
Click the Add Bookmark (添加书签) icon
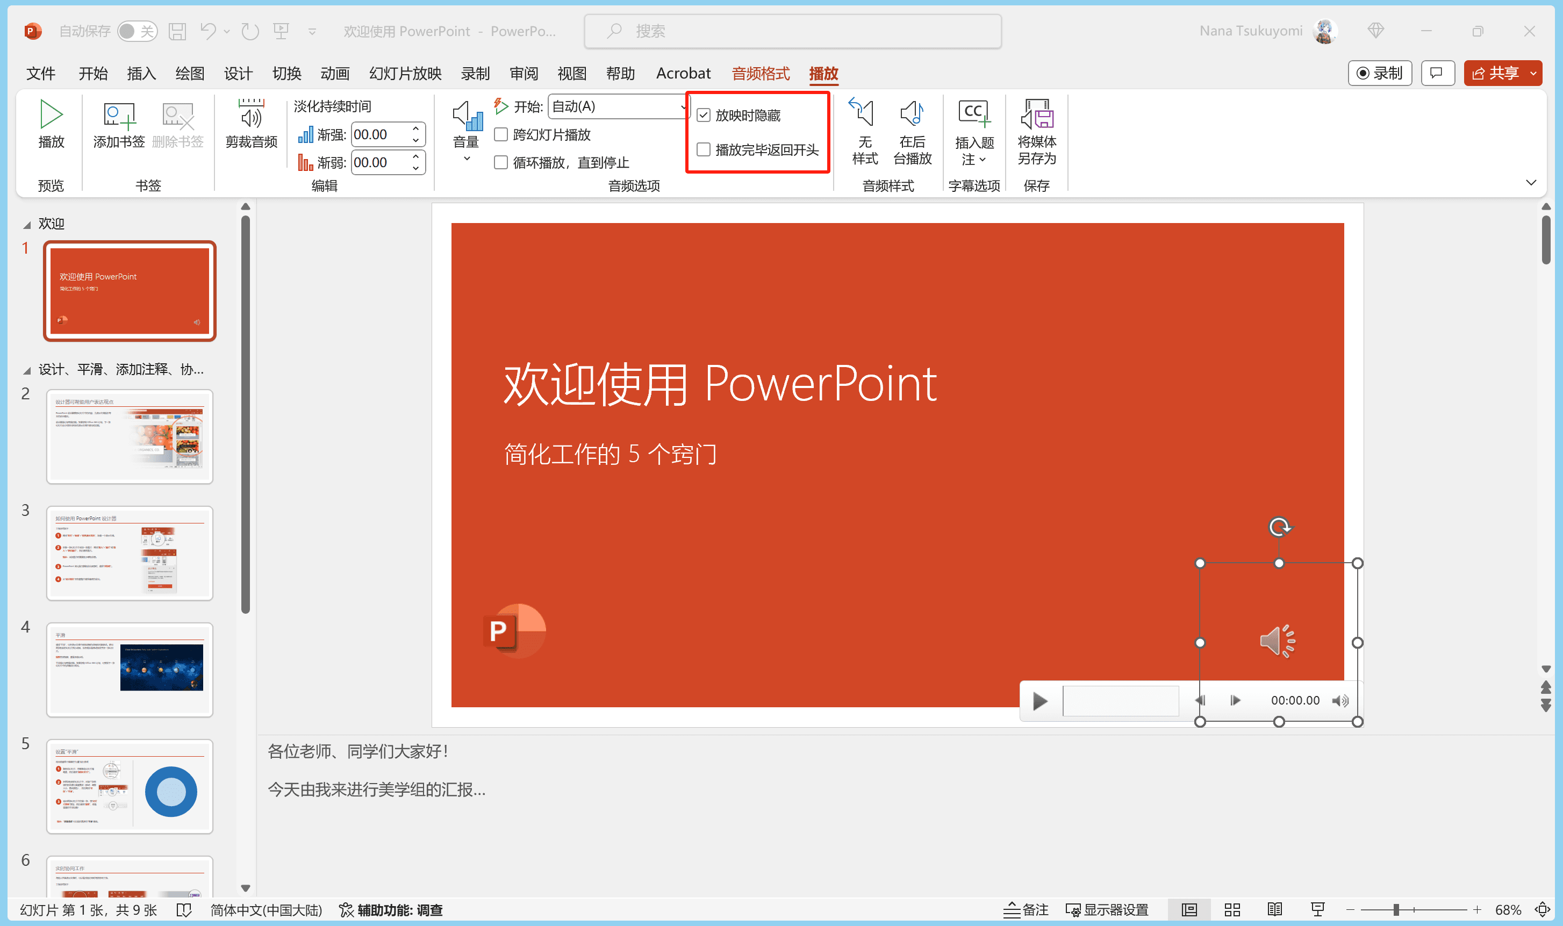[119, 116]
